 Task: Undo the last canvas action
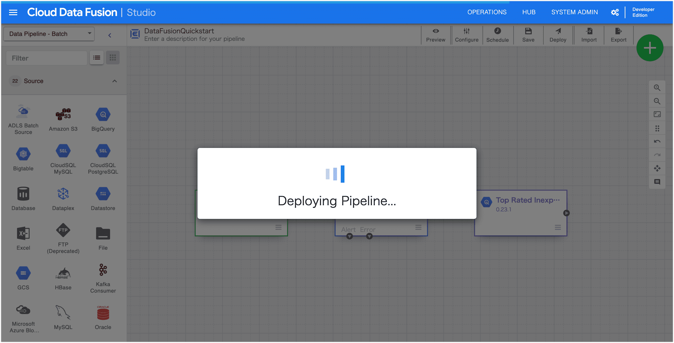[657, 141]
